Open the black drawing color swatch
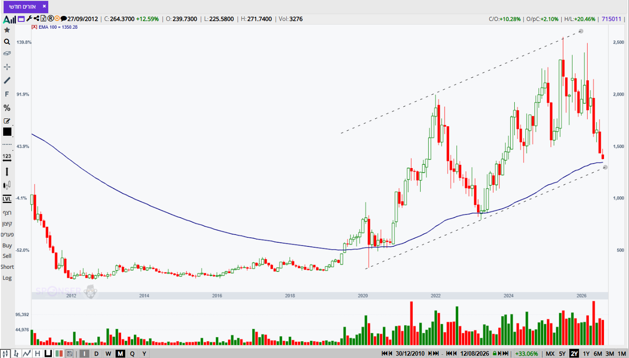This screenshot has width=629, height=358. coord(7,132)
